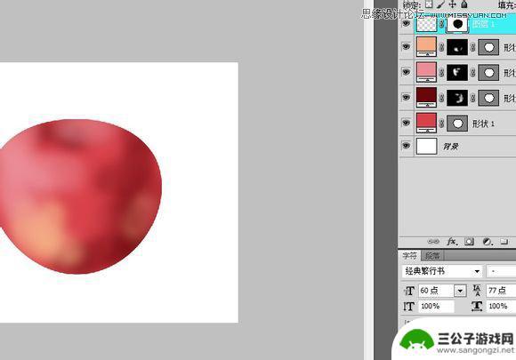Switch to the 字符 tab

pos(410,256)
